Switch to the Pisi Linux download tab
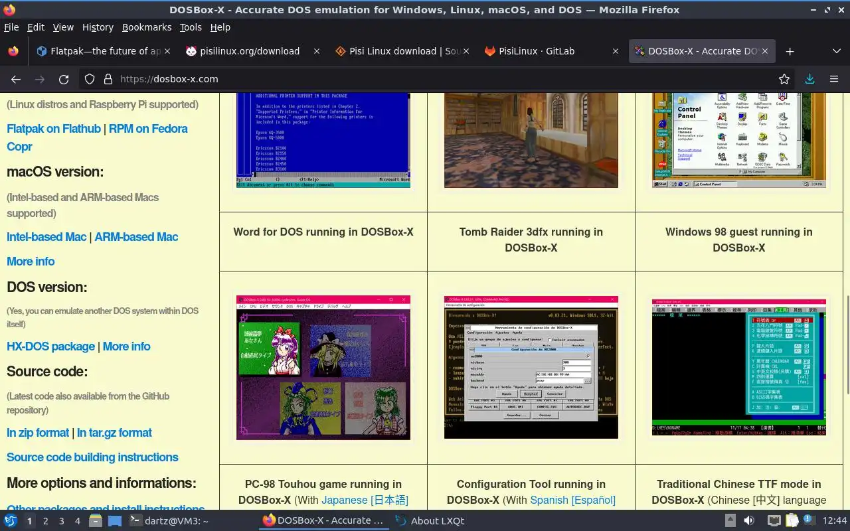Viewport: 850px width, 531px height. (x=402, y=51)
